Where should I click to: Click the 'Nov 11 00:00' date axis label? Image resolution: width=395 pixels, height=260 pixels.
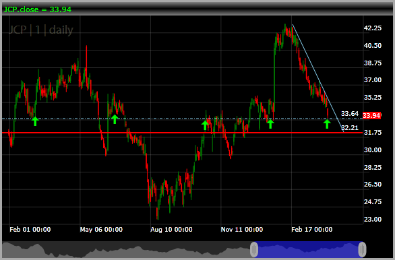click(x=242, y=230)
